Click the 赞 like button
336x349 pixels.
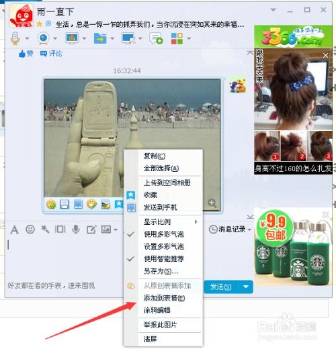(26, 54)
